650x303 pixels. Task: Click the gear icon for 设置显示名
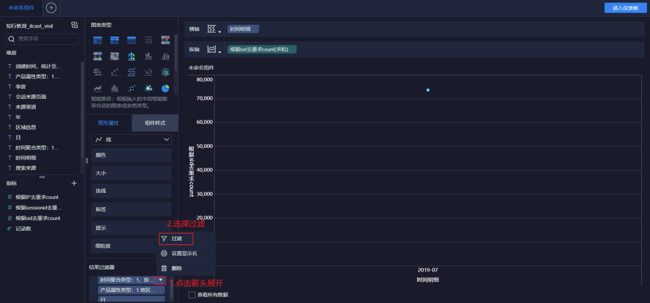click(x=164, y=253)
